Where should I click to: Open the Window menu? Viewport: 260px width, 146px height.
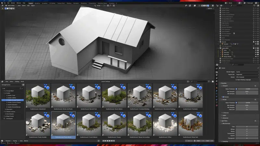19,3
